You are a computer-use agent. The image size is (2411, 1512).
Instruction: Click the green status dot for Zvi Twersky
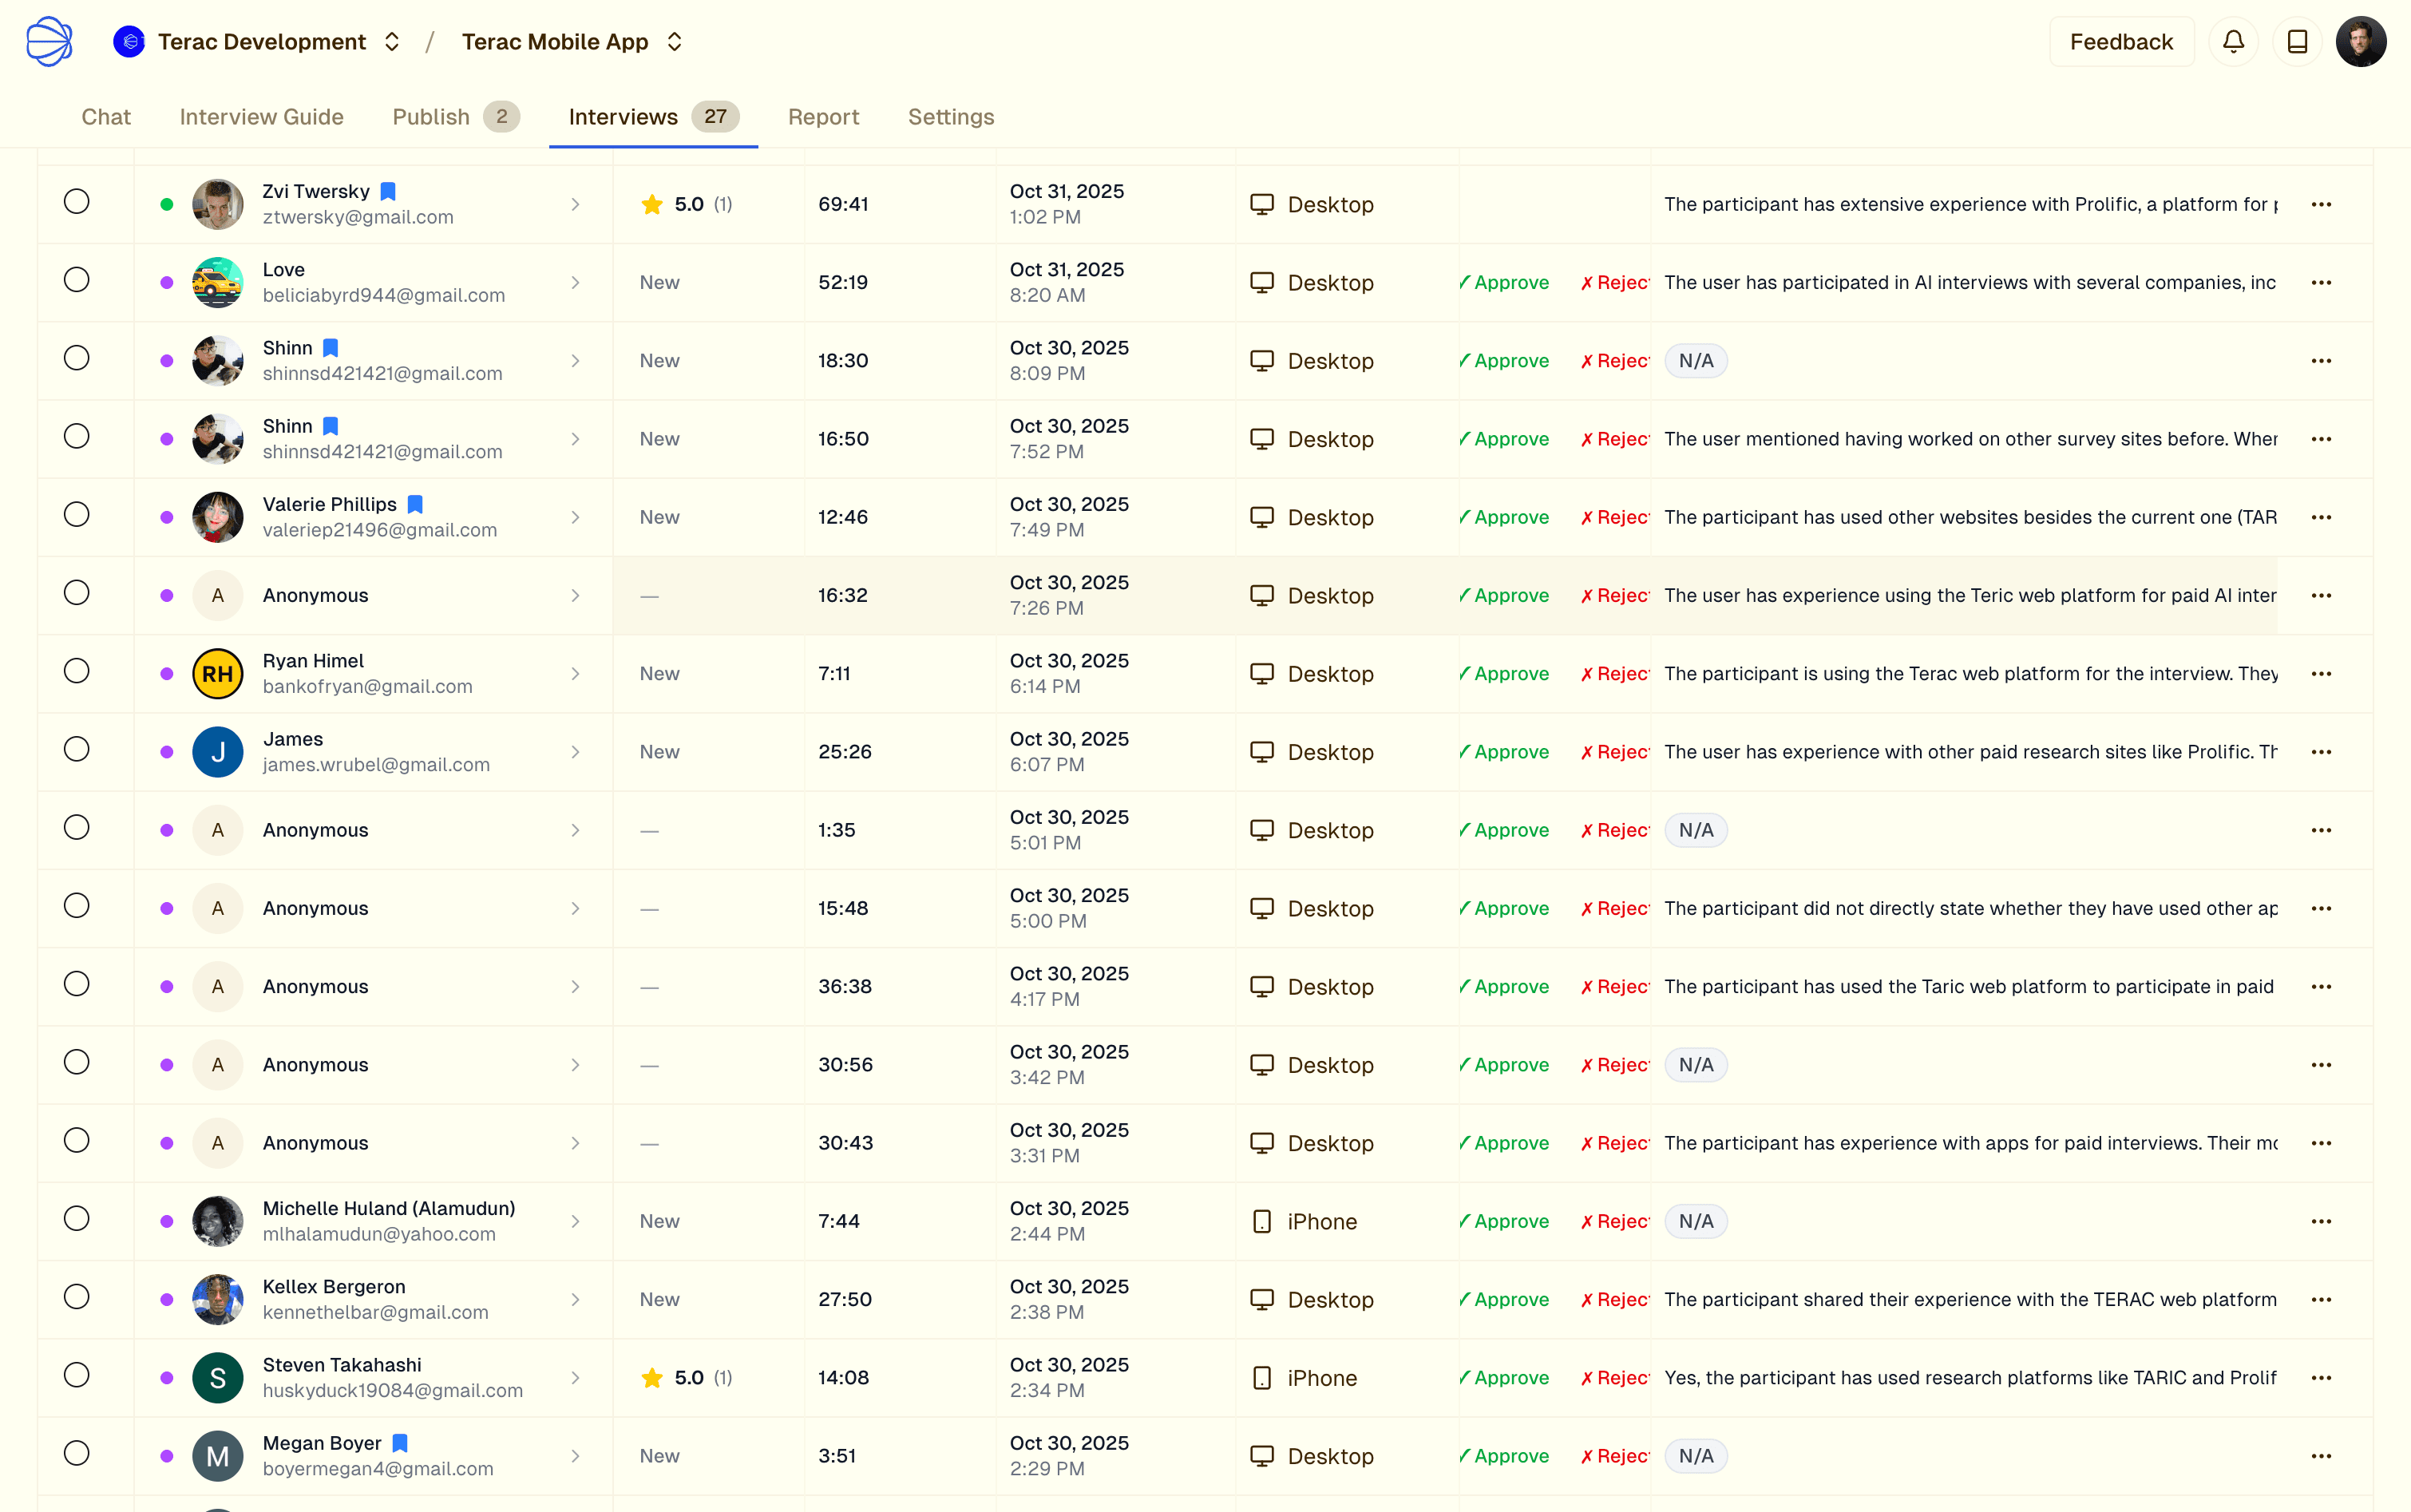[x=167, y=204]
